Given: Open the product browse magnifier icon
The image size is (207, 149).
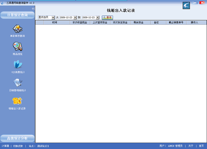Looking at the screenshot, I should pos(18,47).
